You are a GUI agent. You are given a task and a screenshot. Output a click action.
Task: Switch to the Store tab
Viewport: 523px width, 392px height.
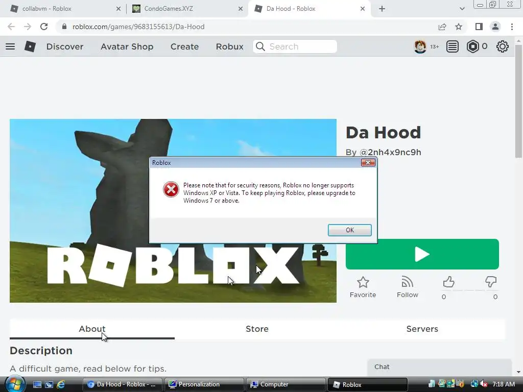(257, 329)
